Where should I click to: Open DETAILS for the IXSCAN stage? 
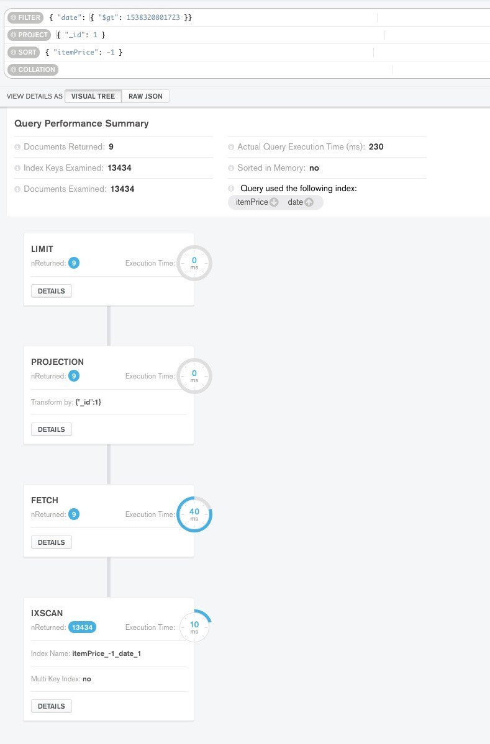pos(52,706)
